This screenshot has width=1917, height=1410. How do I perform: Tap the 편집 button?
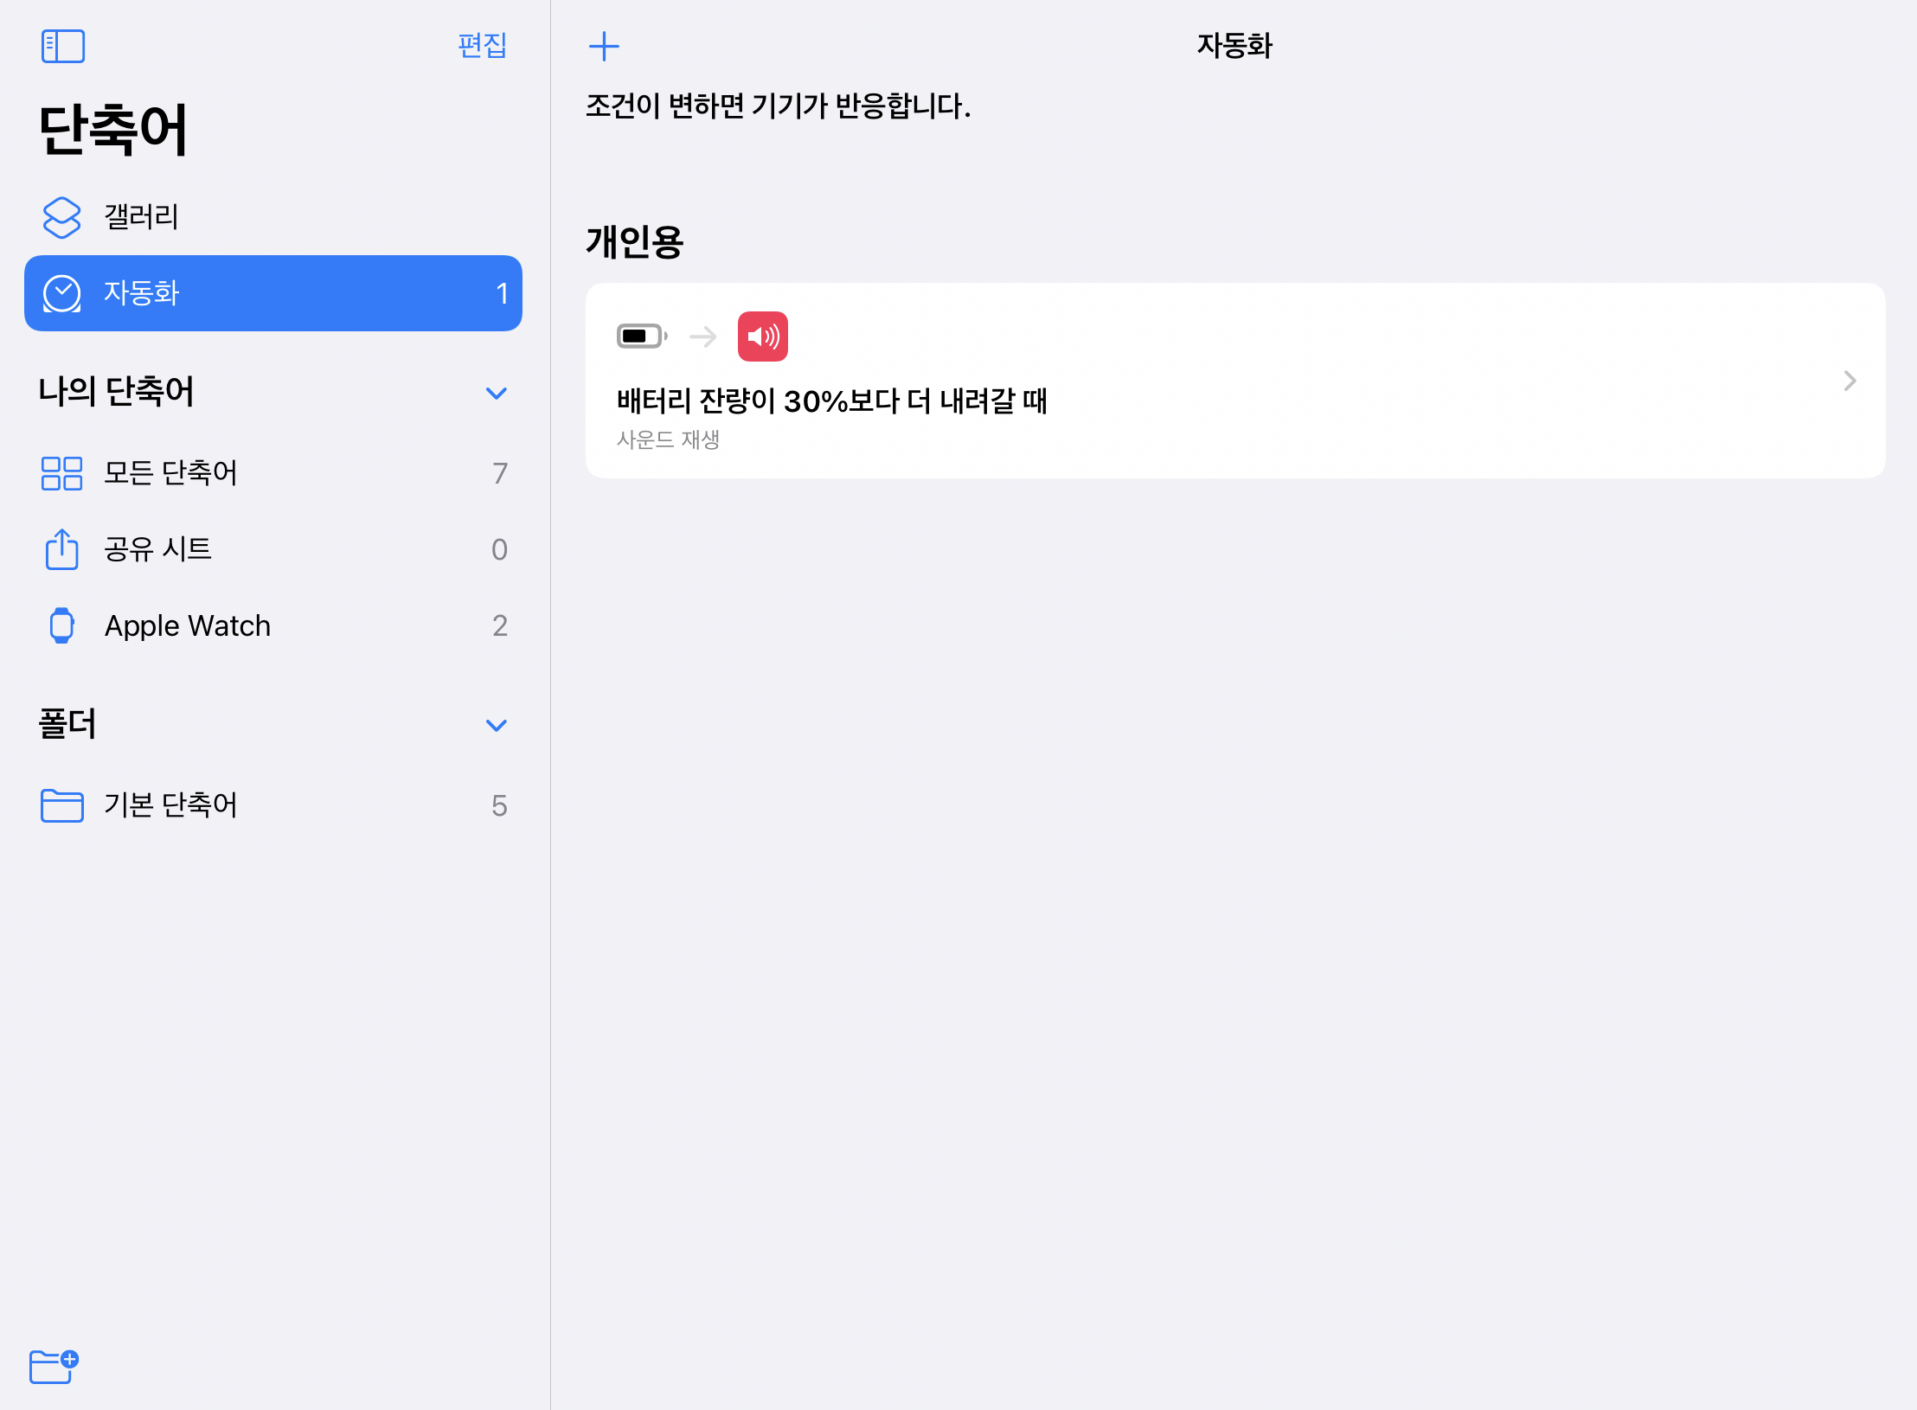[482, 46]
